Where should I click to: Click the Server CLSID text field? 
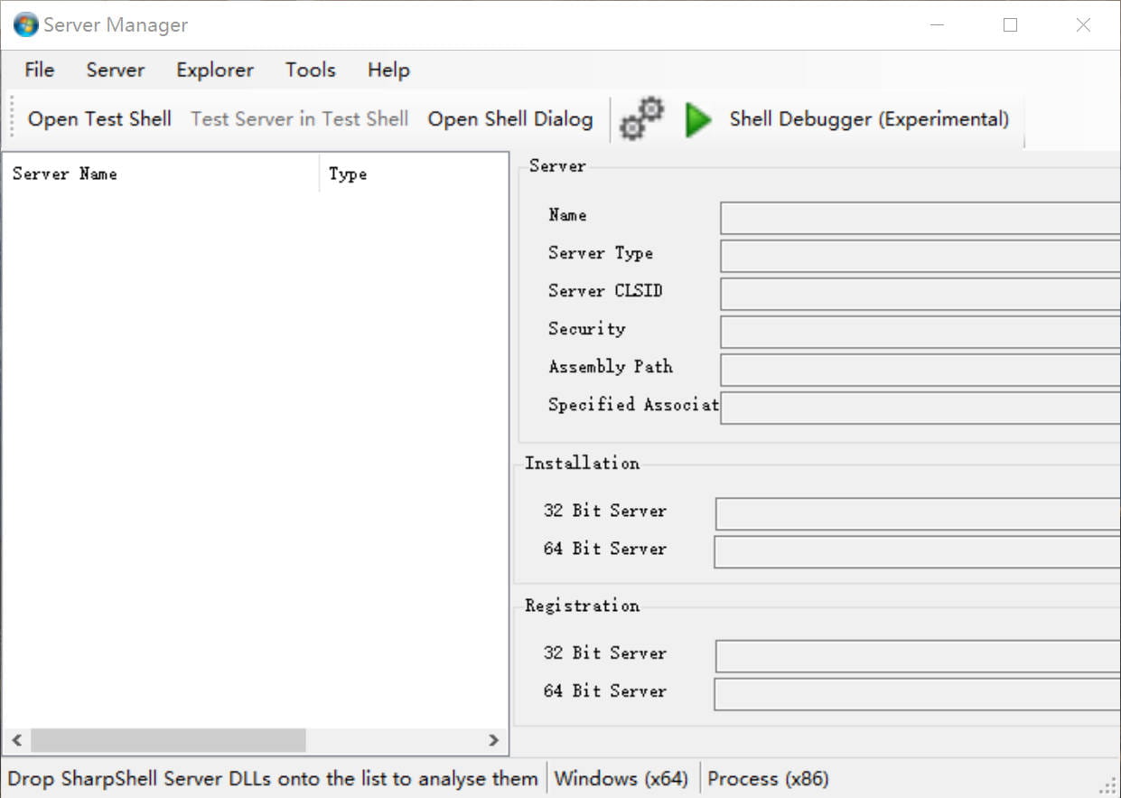[920, 294]
